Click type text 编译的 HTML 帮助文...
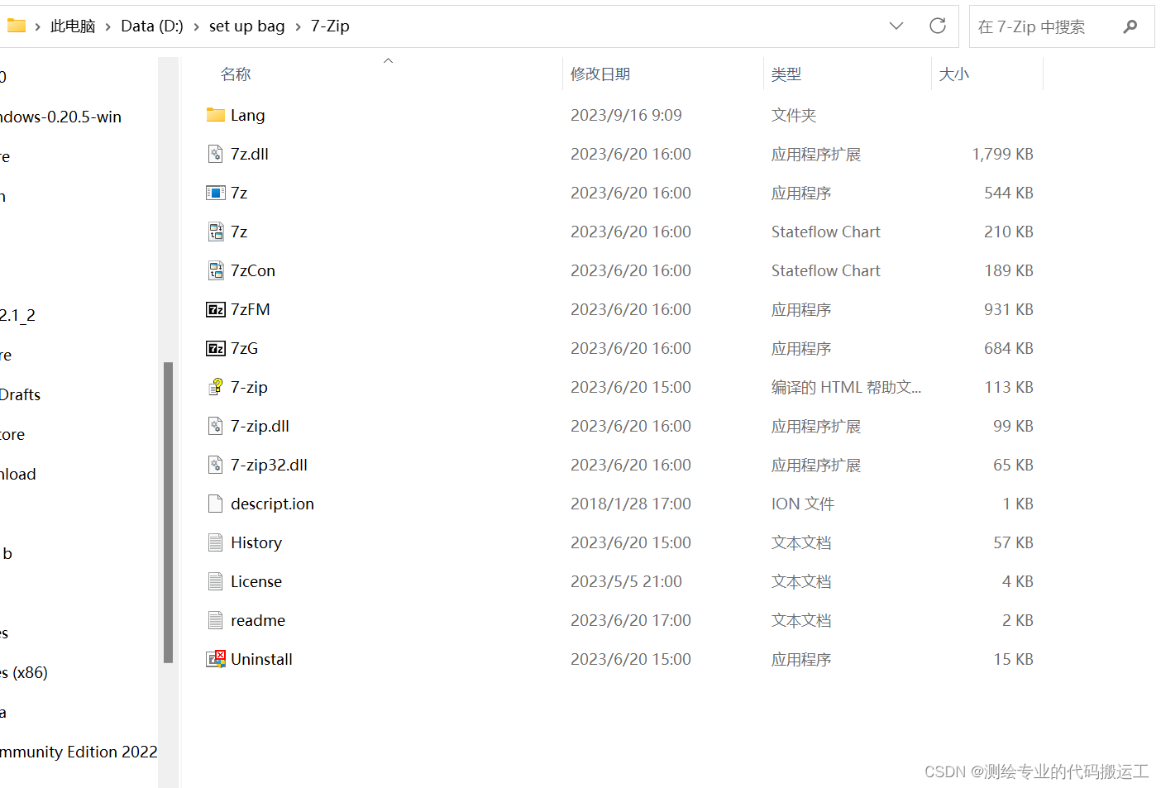Viewport: 1161px width, 788px height. pos(846,387)
